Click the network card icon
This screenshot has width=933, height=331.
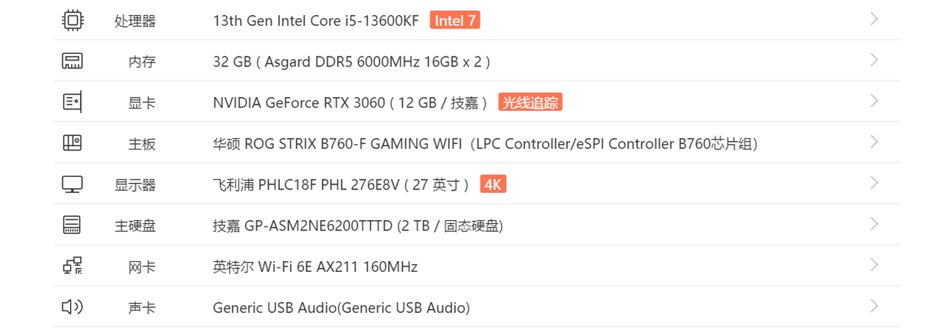pyautogui.click(x=72, y=266)
